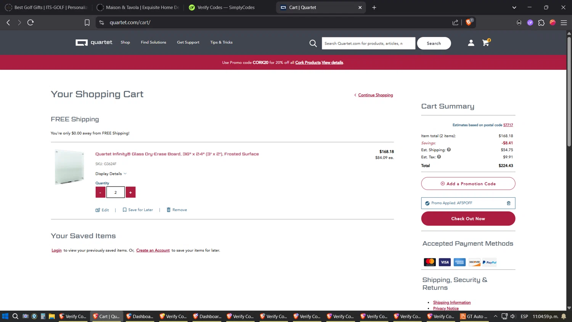Screen dimensions: 572x322
Task: Close the Cart | Quartet tab
Action: pyautogui.click(x=360, y=8)
